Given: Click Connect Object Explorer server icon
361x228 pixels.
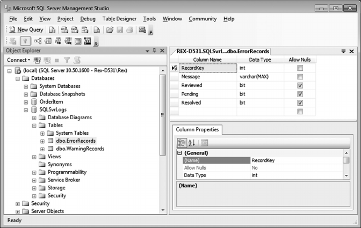Looking at the screenshot, I should pyautogui.click(x=37, y=60).
